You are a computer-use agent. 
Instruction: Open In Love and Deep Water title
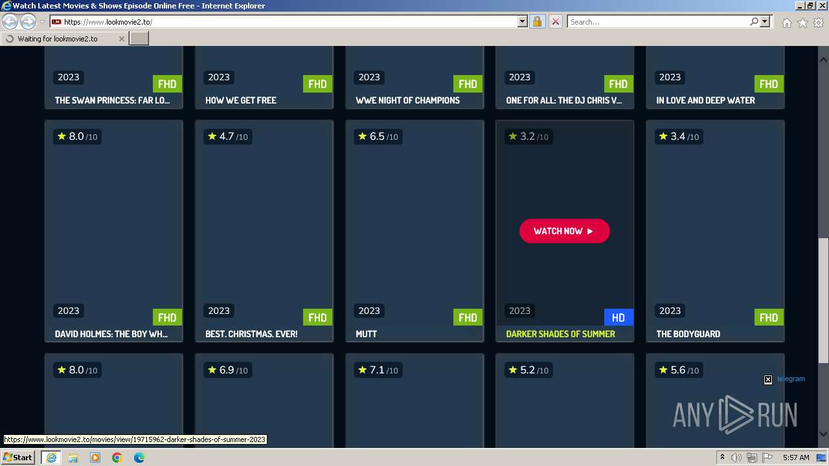[x=705, y=100]
